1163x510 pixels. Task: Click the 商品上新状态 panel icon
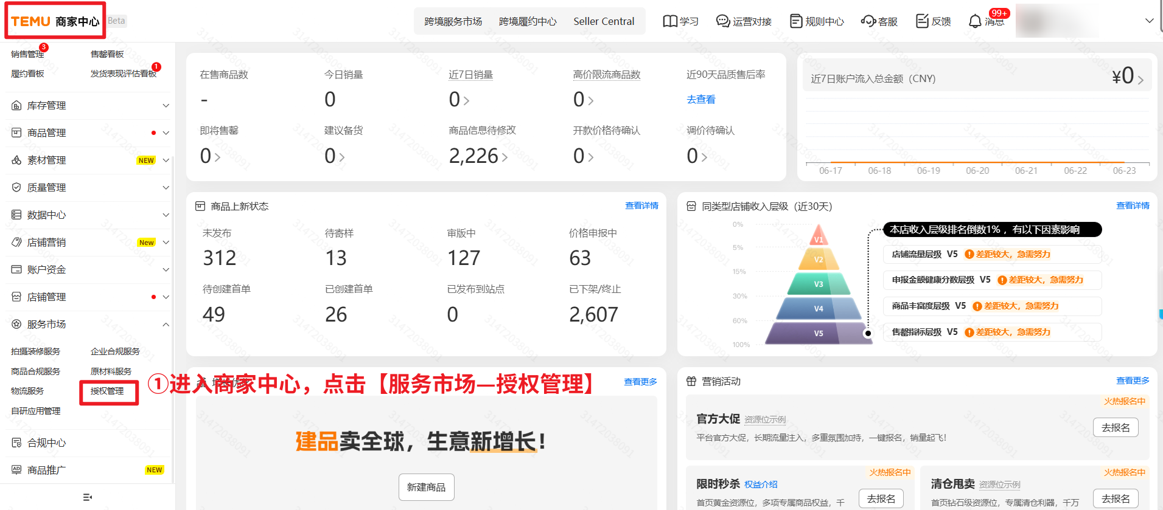tap(200, 206)
